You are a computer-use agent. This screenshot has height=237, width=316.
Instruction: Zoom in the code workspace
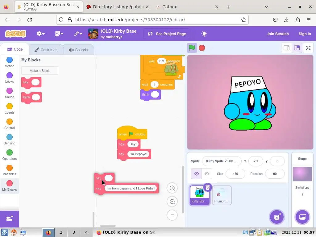(x=172, y=188)
